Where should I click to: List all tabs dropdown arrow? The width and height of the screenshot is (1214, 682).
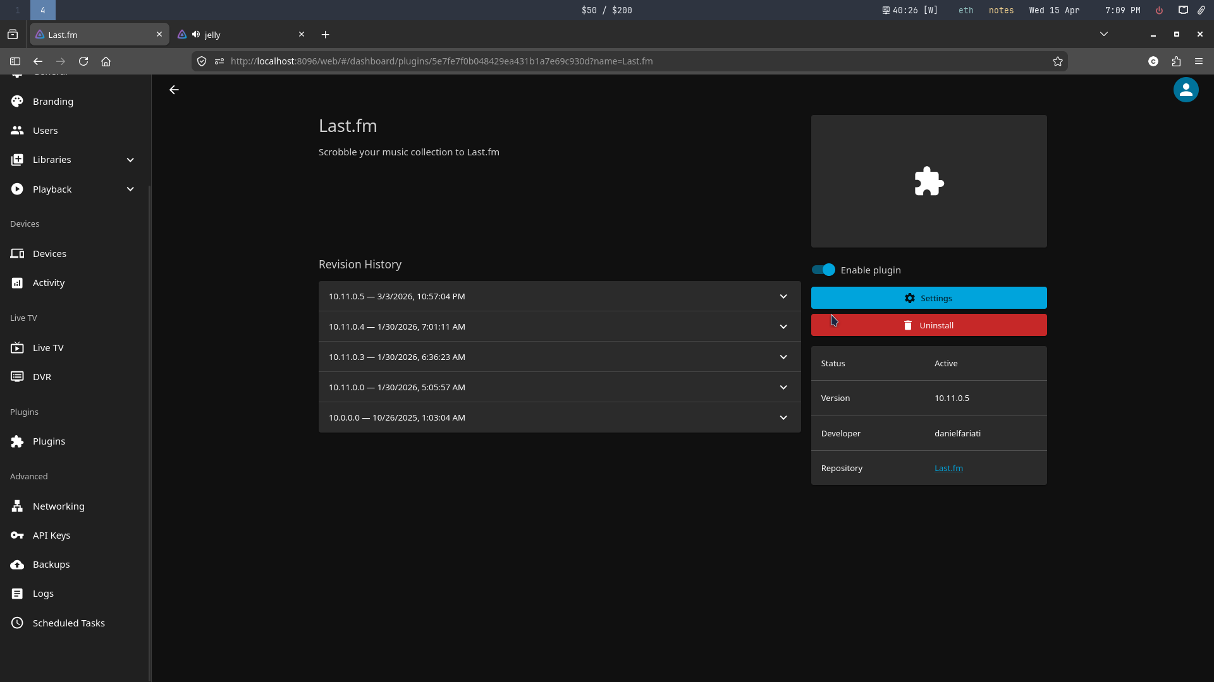coord(1104,34)
